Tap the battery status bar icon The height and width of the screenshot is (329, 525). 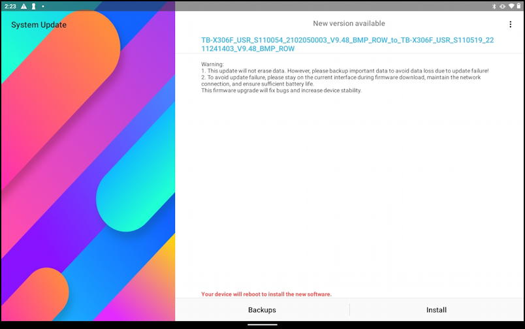518,6
